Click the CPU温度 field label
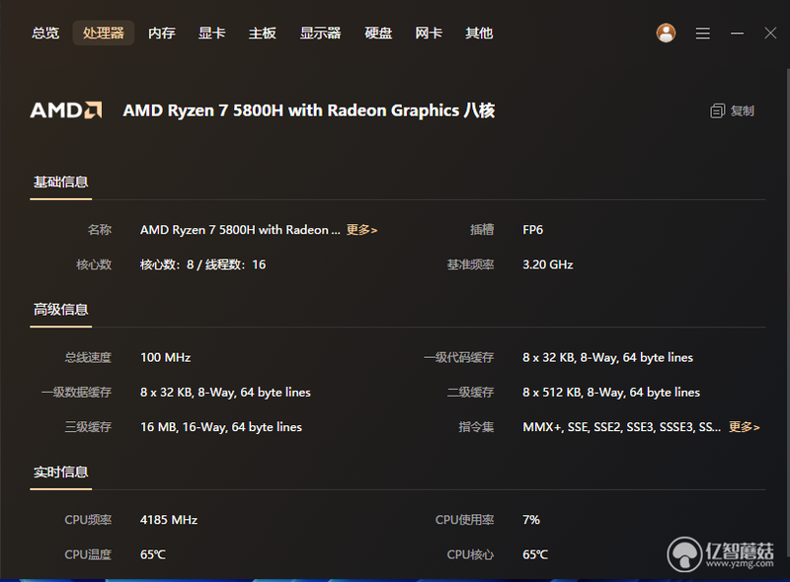The image size is (790, 582). (88, 554)
